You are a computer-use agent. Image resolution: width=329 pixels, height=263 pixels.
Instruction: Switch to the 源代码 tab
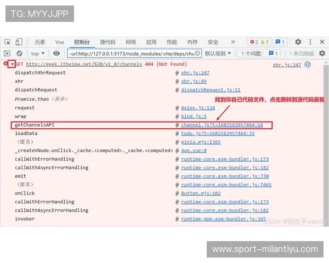tap(107, 42)
